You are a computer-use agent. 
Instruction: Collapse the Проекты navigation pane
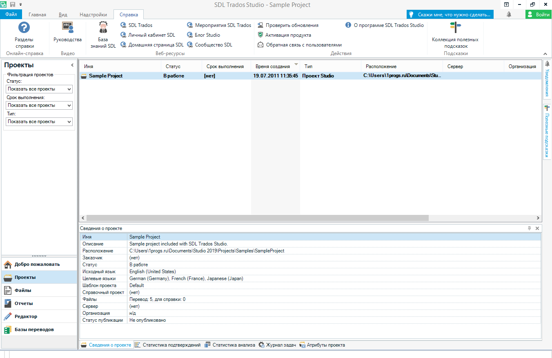coord(72,65)
